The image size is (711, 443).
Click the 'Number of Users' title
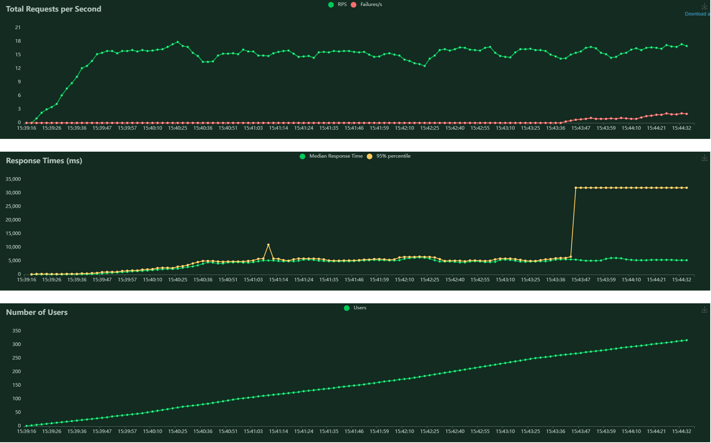37,312
